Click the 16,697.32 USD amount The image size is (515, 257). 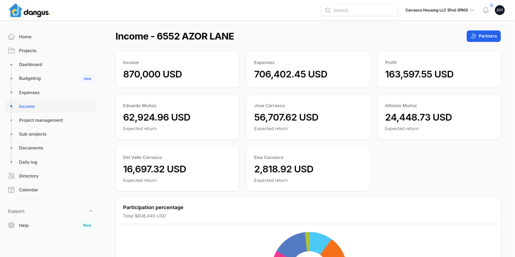[154, 169]
